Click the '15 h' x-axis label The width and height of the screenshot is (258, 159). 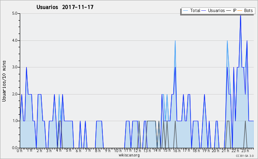(x=167, y=150)
